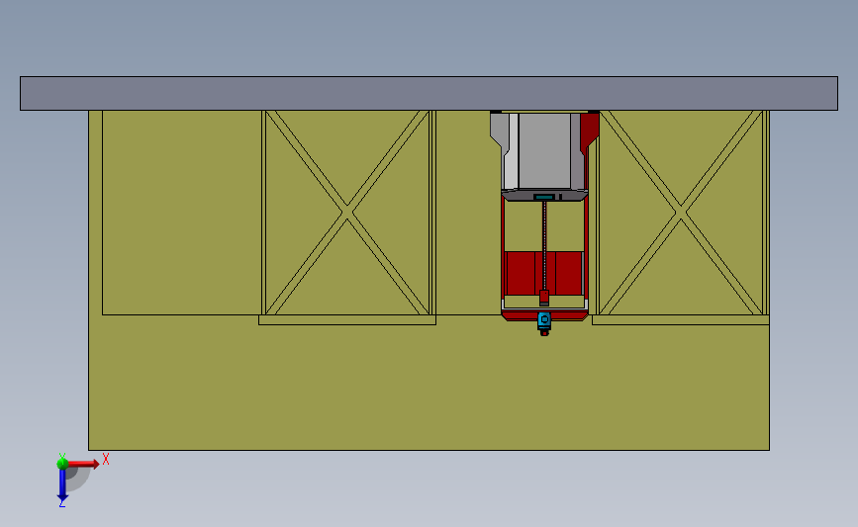Click the green Y axis origin ball
Screen dimensions: 858x527
62,464
